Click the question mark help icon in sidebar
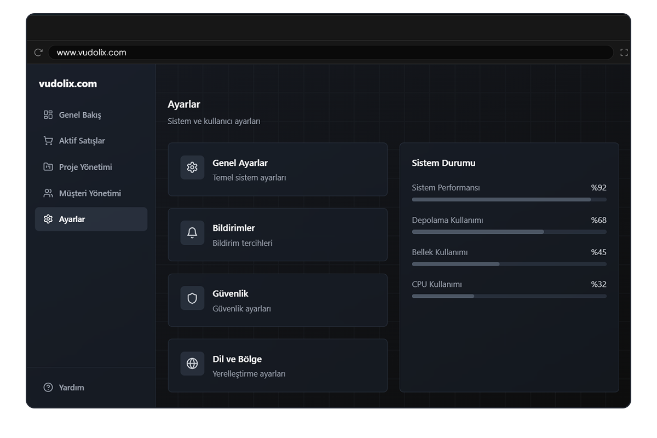 pos(48,388)
